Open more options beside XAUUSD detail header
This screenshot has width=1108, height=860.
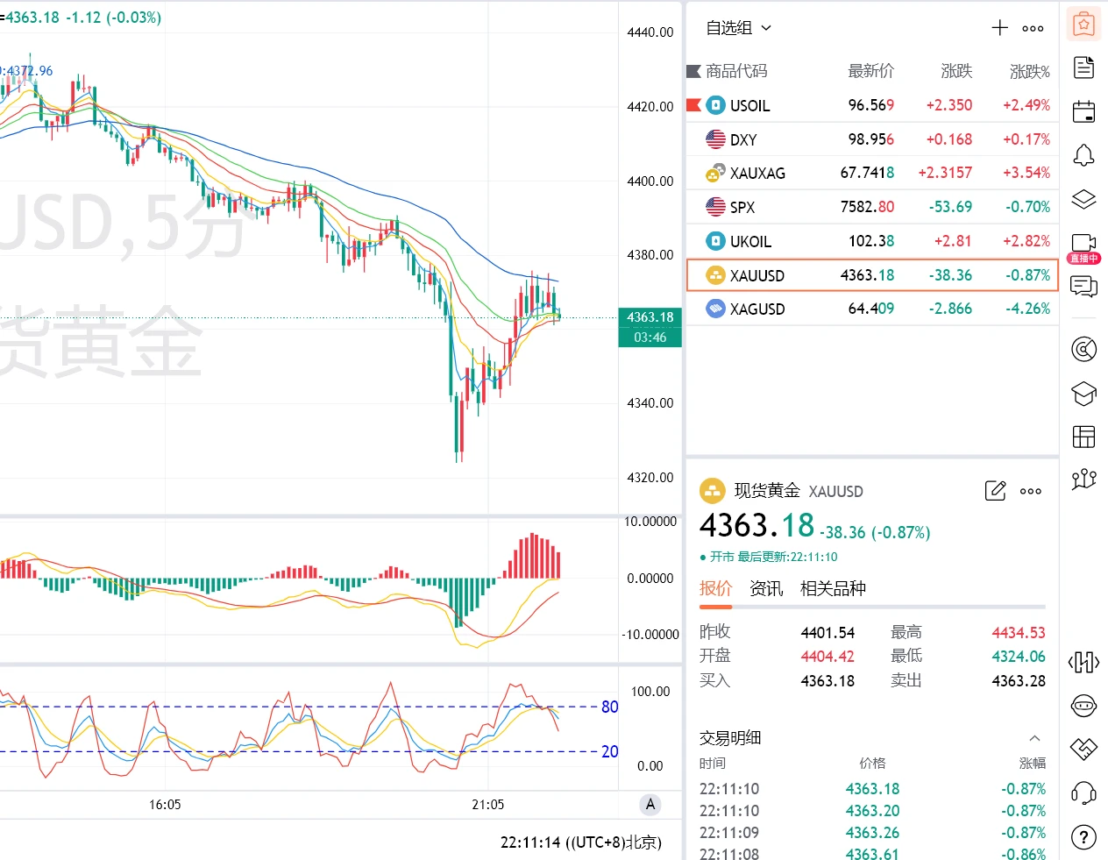coord(1032,491)
